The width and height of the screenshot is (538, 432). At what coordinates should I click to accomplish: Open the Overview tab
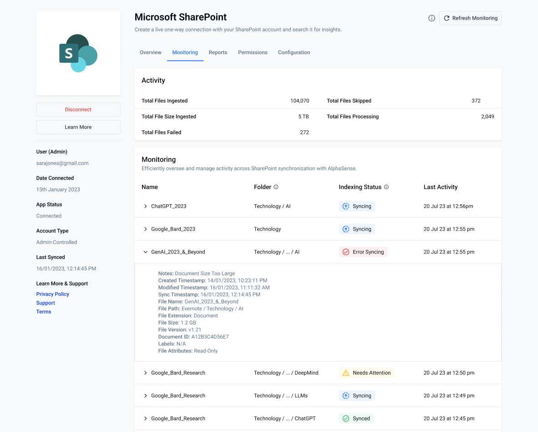point(150,52)
